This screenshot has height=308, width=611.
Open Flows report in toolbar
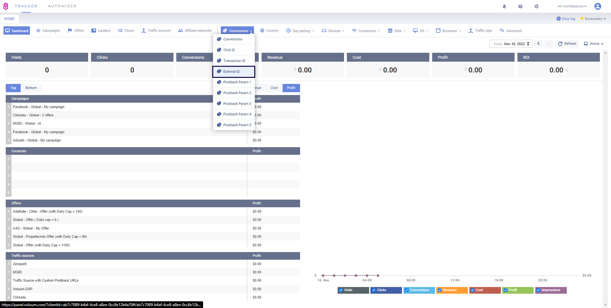126,31
